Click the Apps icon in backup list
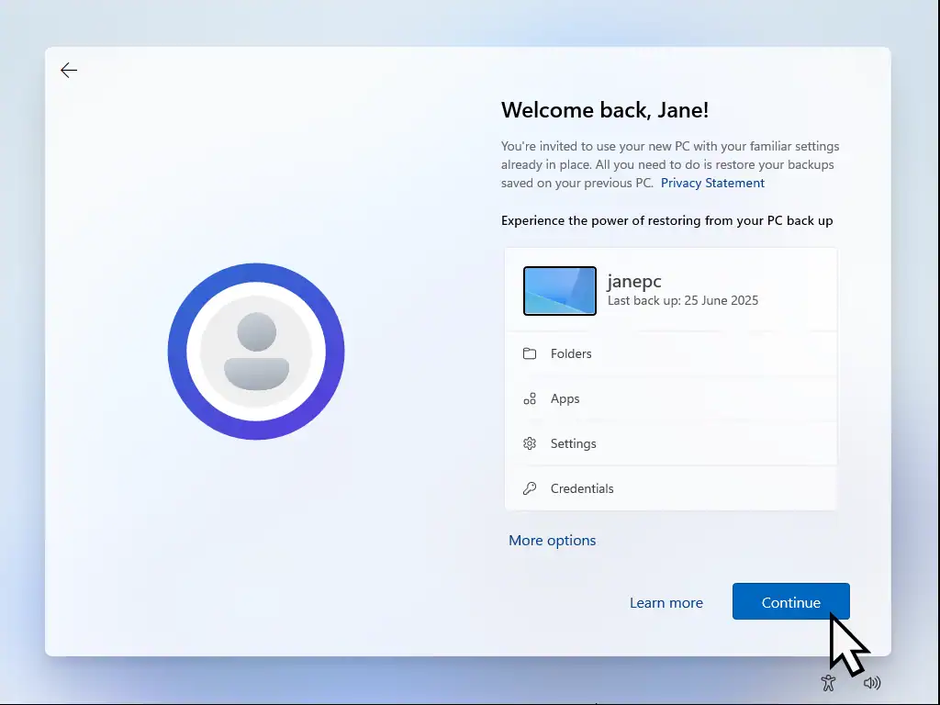Viewport: 940px width, 705px height. [x=530, y=398]
